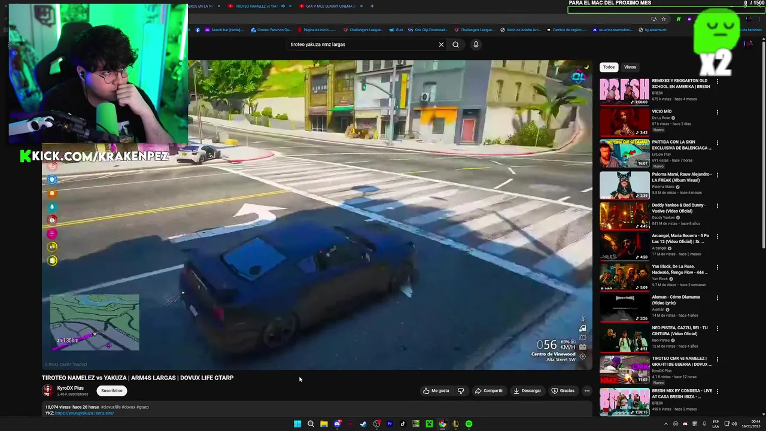Image resolution: width=766 pixels, height=431 pixels.
Task: Open the more actions menu below the video
Action: coord(586,391)
